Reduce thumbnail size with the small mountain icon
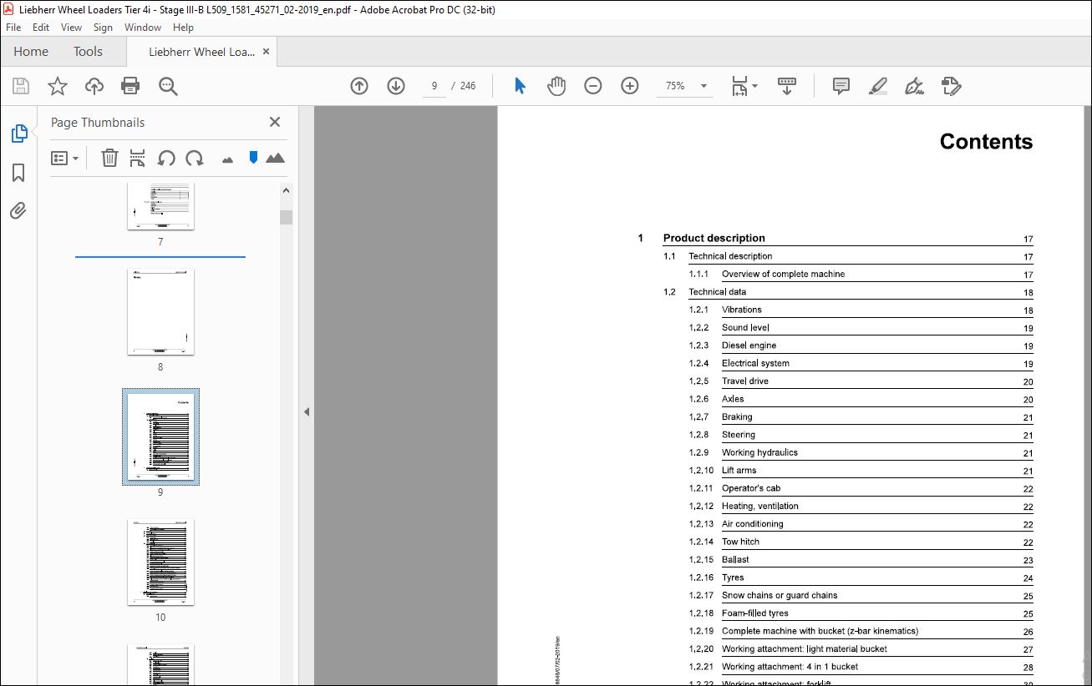Screen dimensions: 1092x686 pos(227,159)
